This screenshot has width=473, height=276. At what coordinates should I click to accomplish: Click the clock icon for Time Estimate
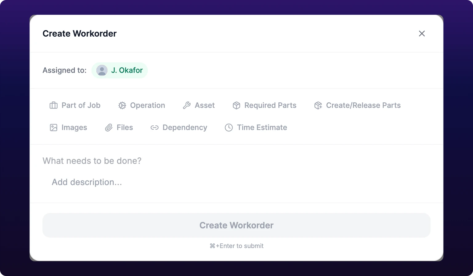click(229, 128)
